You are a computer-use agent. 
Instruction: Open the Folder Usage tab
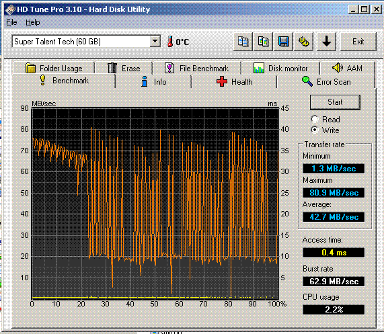pyautogui.click(x=54, y=68)
